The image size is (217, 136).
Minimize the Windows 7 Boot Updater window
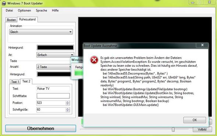(x=193, y=2)
